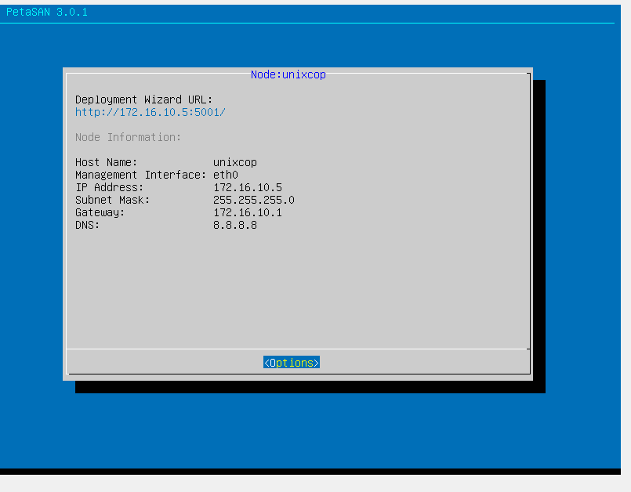Click the 'Deployment Wizard URL:' label
Viewport: 631px width, 492px height.
[143, 99]
